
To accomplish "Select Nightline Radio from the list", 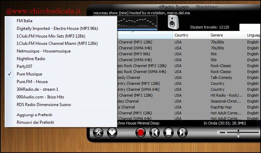I will click(x=31, y=59).
